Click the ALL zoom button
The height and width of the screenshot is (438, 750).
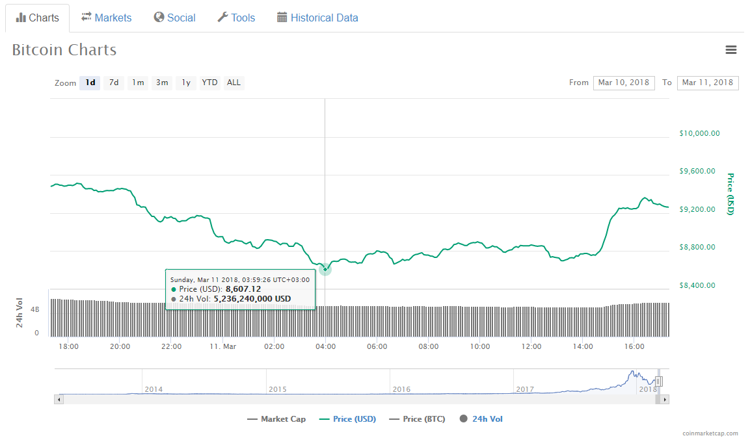[x=233, y=83]
